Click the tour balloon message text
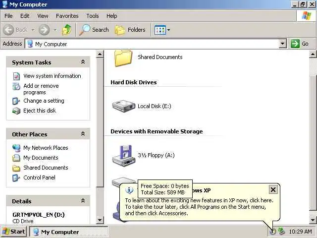Image resolution: width=317 pixels, height=238 pixels. (x=199, y=207)
